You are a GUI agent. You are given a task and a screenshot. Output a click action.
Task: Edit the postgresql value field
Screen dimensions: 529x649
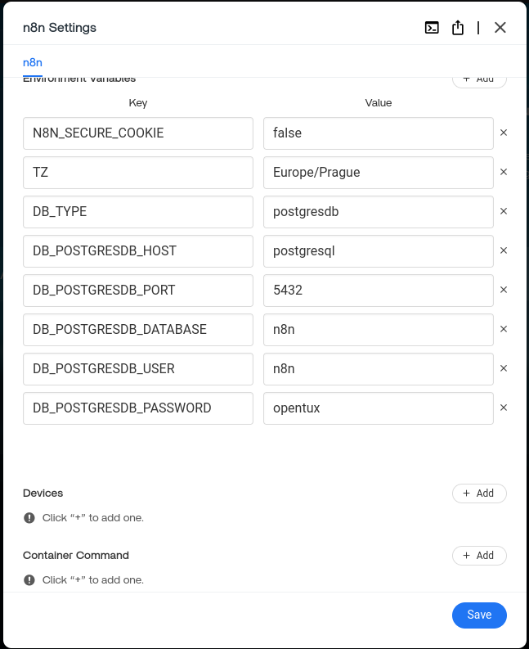379,251
